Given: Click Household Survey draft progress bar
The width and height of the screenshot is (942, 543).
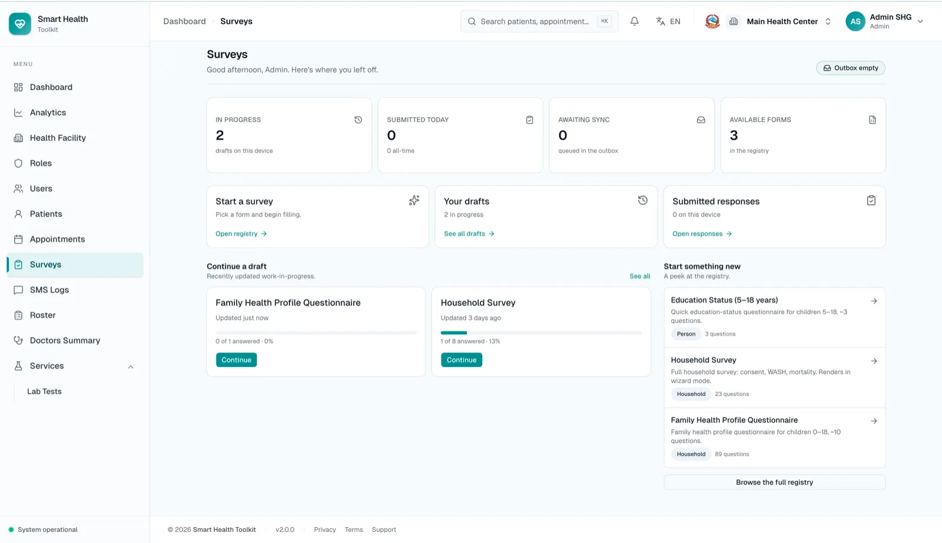Looking at the screenshot, I should [541, 333].
